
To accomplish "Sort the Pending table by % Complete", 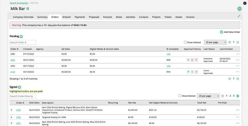I will 172,49.
